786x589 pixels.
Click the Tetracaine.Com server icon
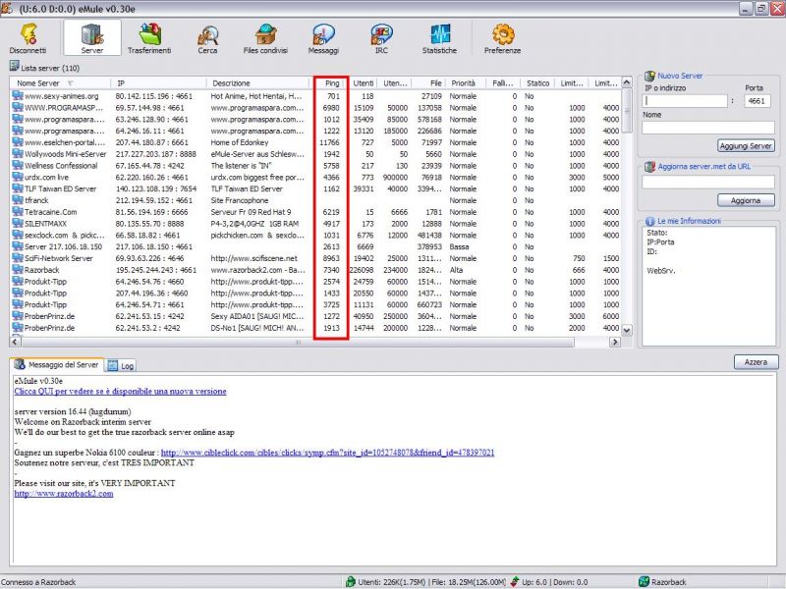click(18, 212)
